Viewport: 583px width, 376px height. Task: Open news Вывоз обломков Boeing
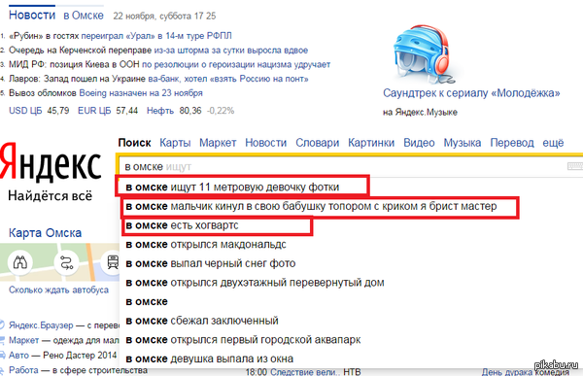pos(106,93)
